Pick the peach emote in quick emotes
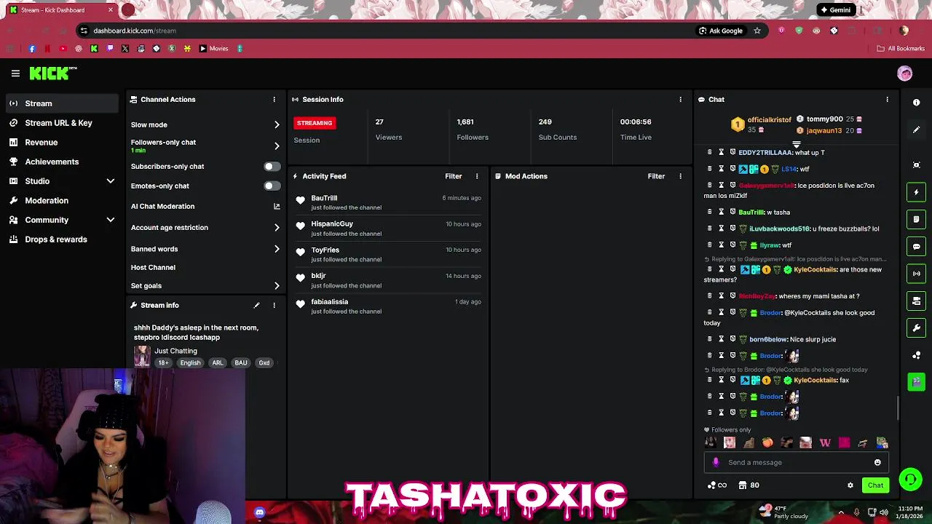This screenshot has height=524, width=932. (x=767, y=442)
